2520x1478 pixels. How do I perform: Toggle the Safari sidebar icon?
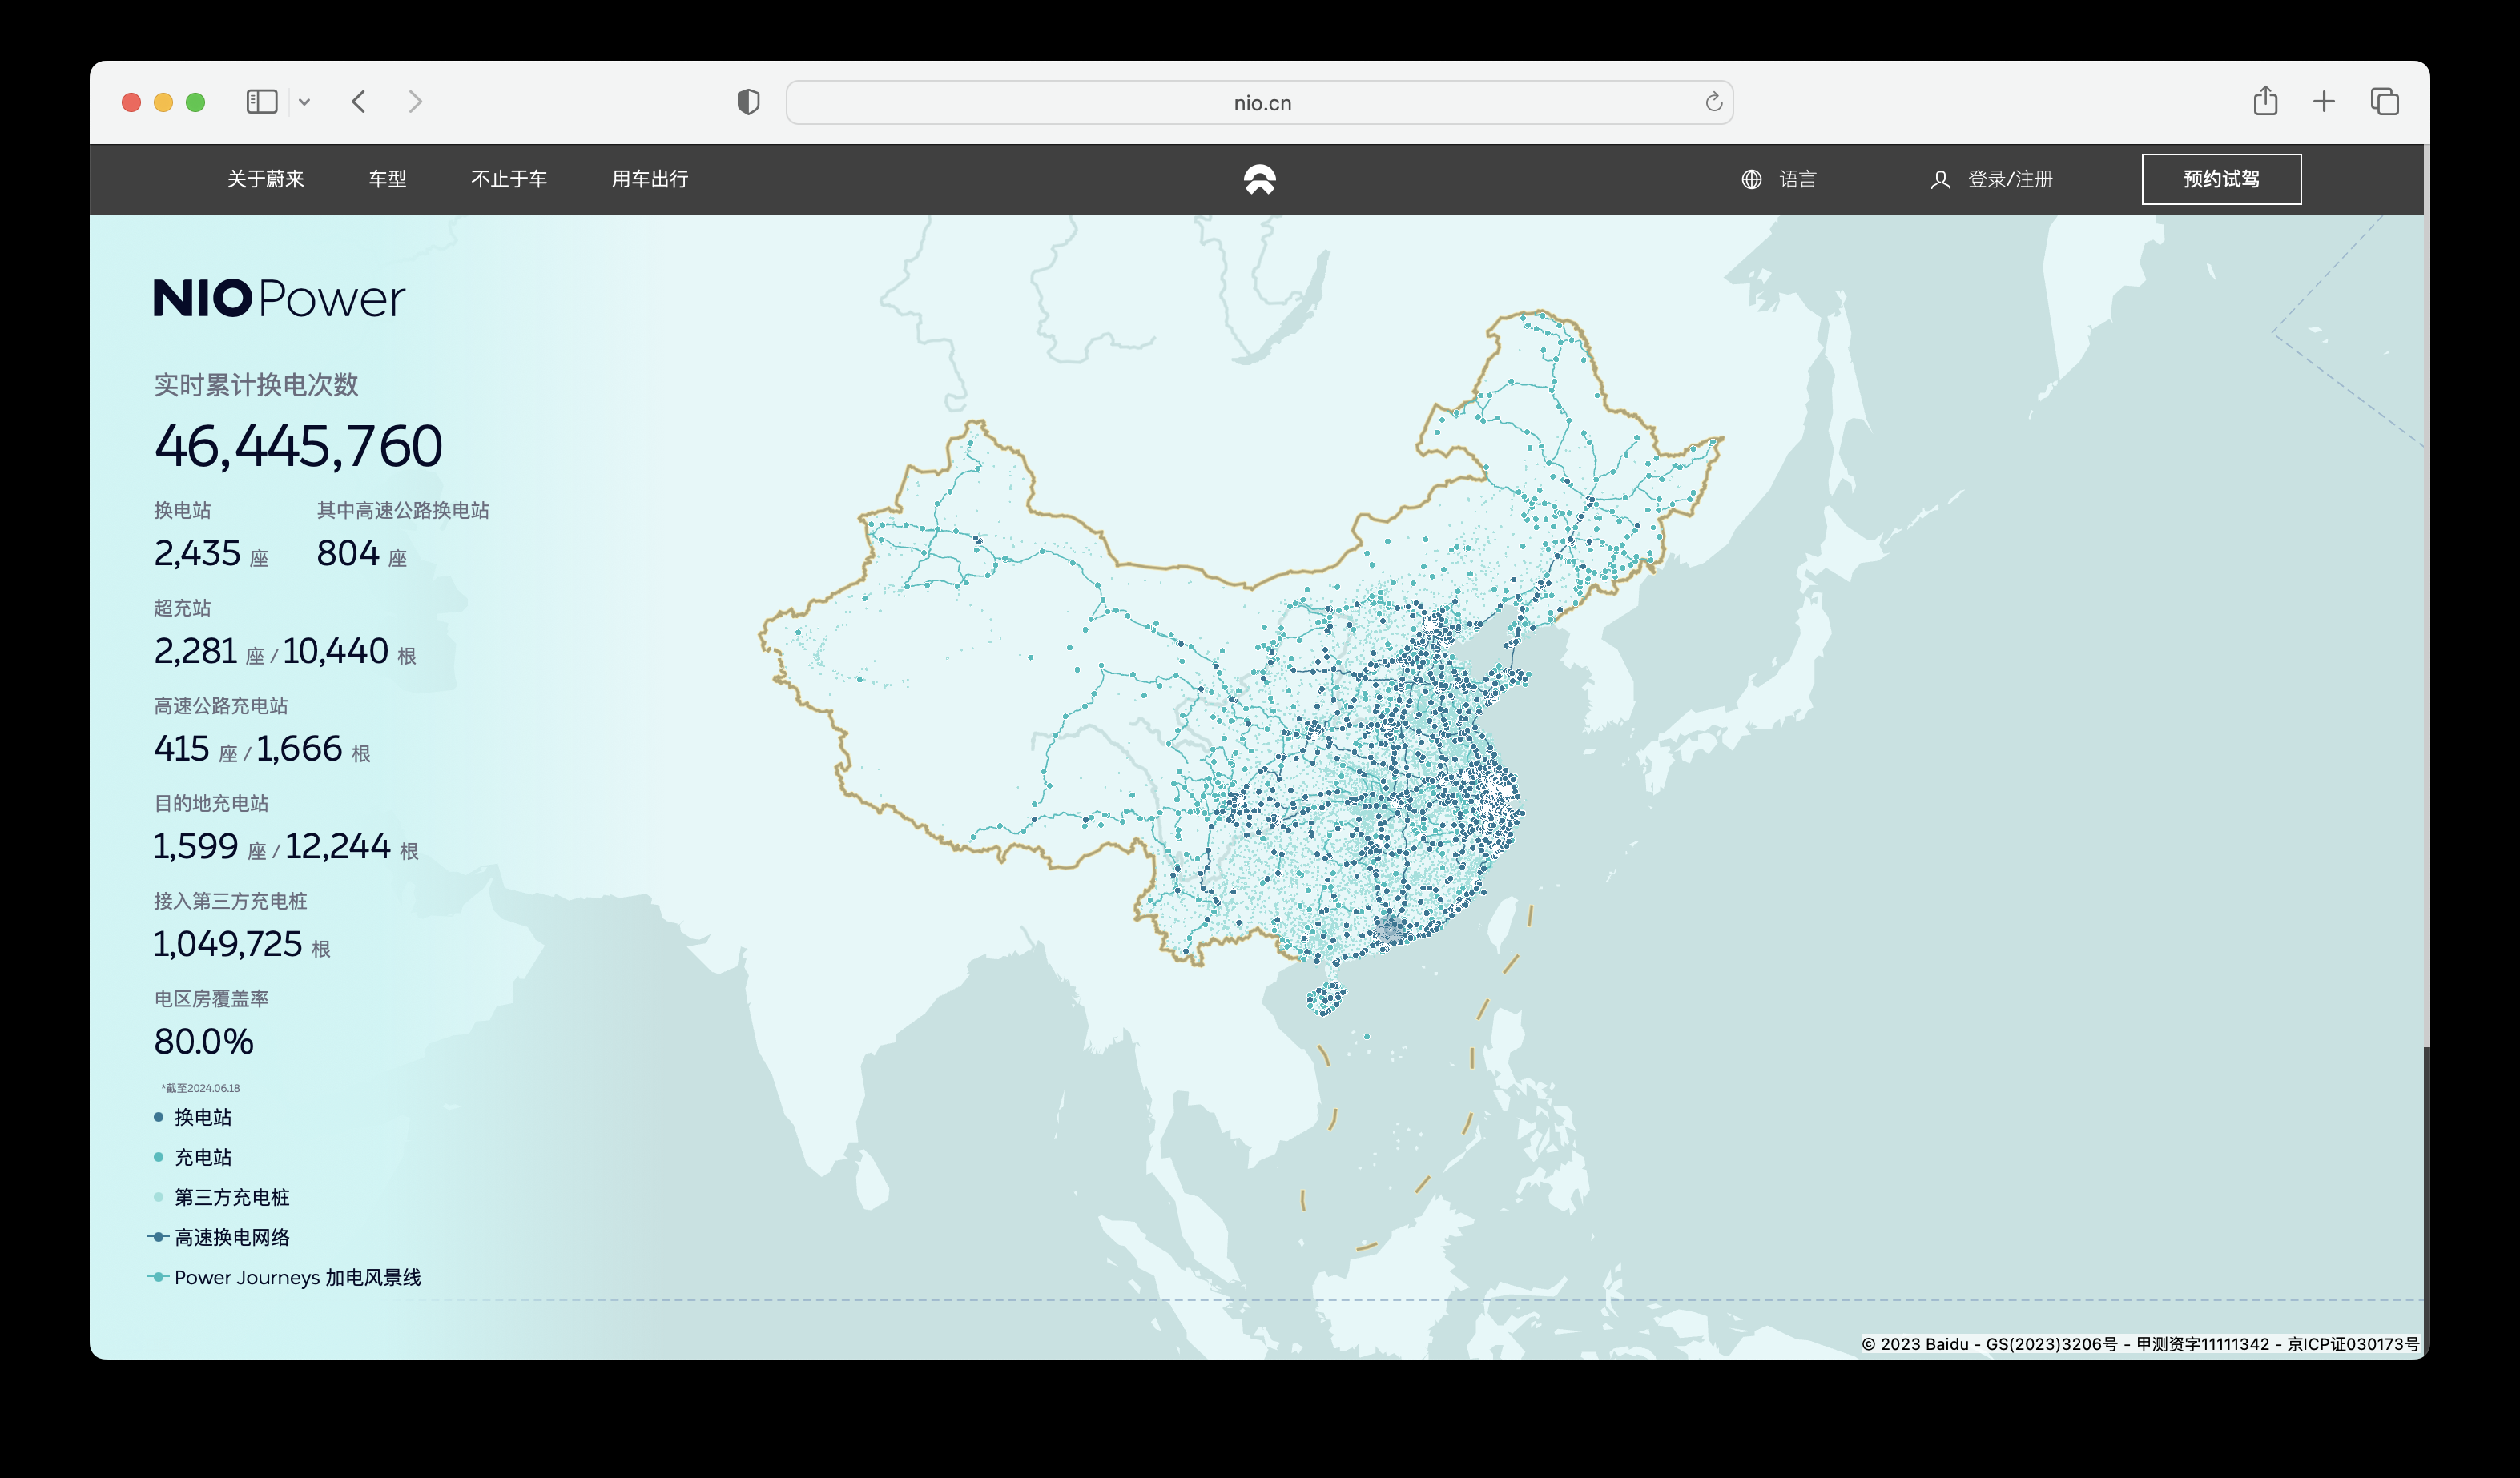tap(262, 102)
